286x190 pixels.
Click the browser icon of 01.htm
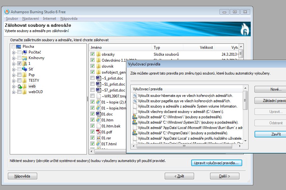coord(99,120)
